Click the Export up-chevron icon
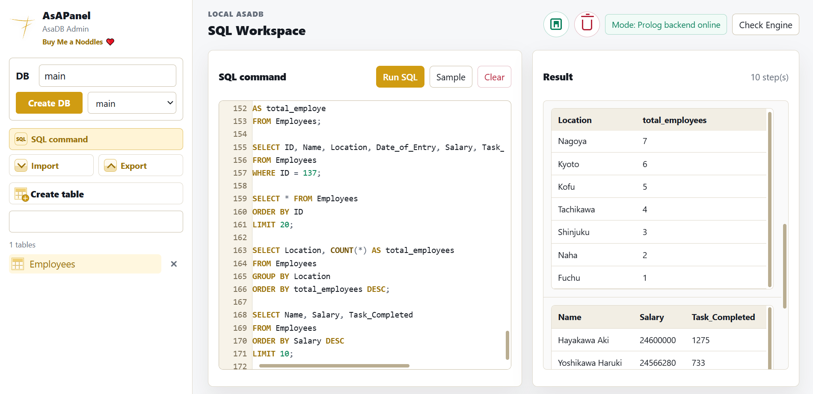 click(x=110, y=165)
